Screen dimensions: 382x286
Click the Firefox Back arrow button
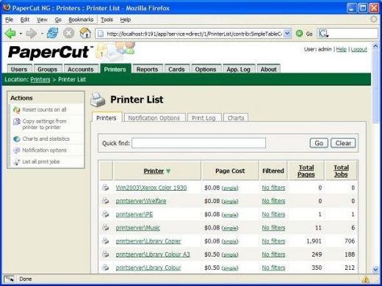[x=10, y=33]
